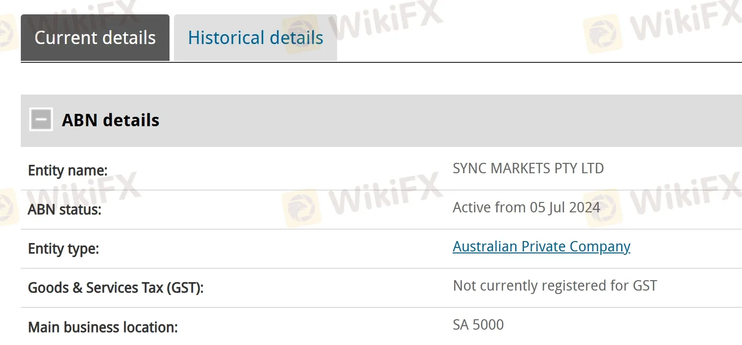Click the ABN status label
Viewport: 742px width, 345px height.
pos(64,210)
